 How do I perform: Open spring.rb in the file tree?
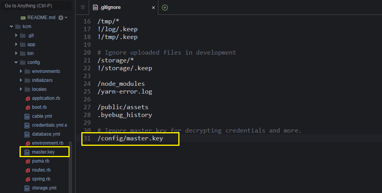coord(41,179)
